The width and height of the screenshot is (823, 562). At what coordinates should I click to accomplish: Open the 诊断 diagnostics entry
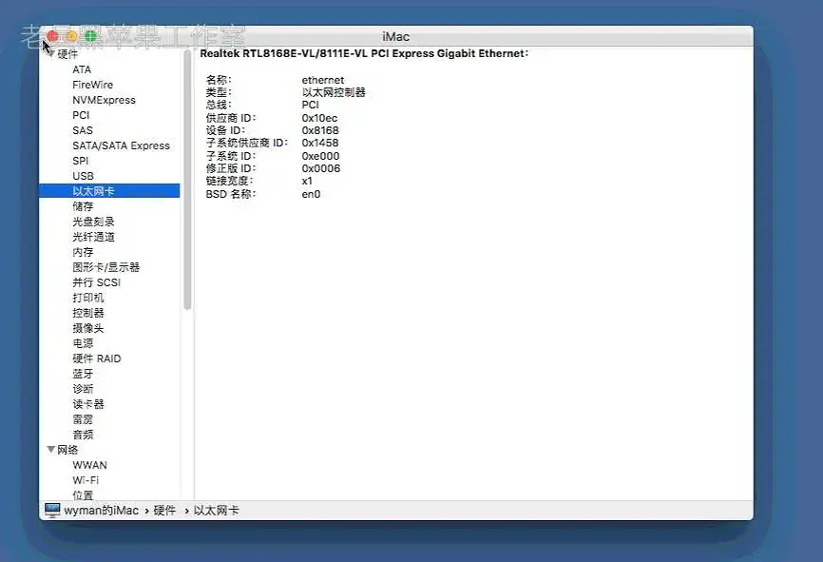pos(83,389)
